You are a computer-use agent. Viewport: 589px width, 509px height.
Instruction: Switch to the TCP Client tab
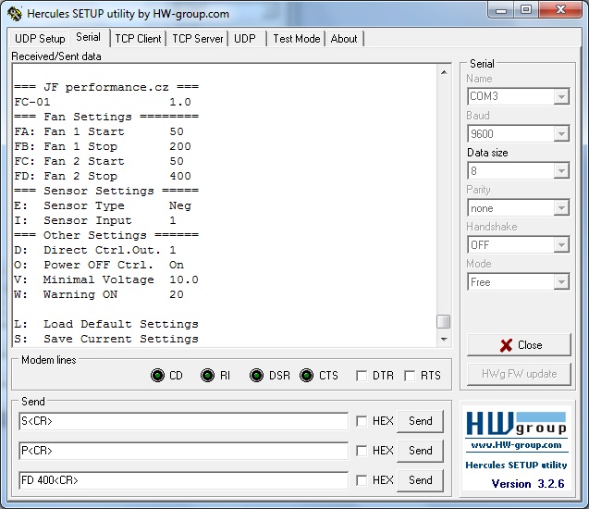138,39
